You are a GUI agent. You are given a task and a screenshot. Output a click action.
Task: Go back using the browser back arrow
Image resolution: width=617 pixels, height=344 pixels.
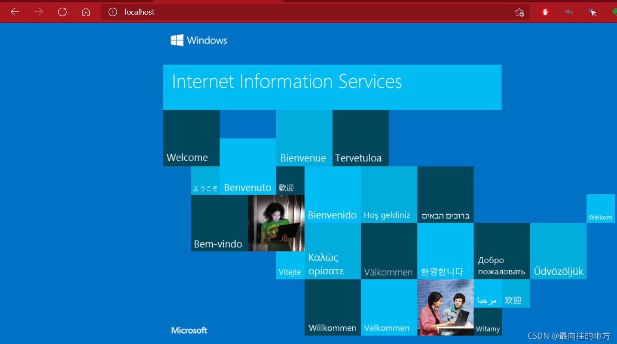tap(15, 12)
